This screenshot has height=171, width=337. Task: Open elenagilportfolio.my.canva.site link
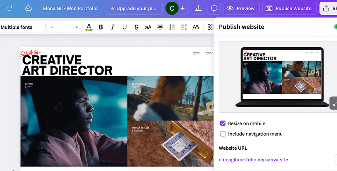pos(254,160)
